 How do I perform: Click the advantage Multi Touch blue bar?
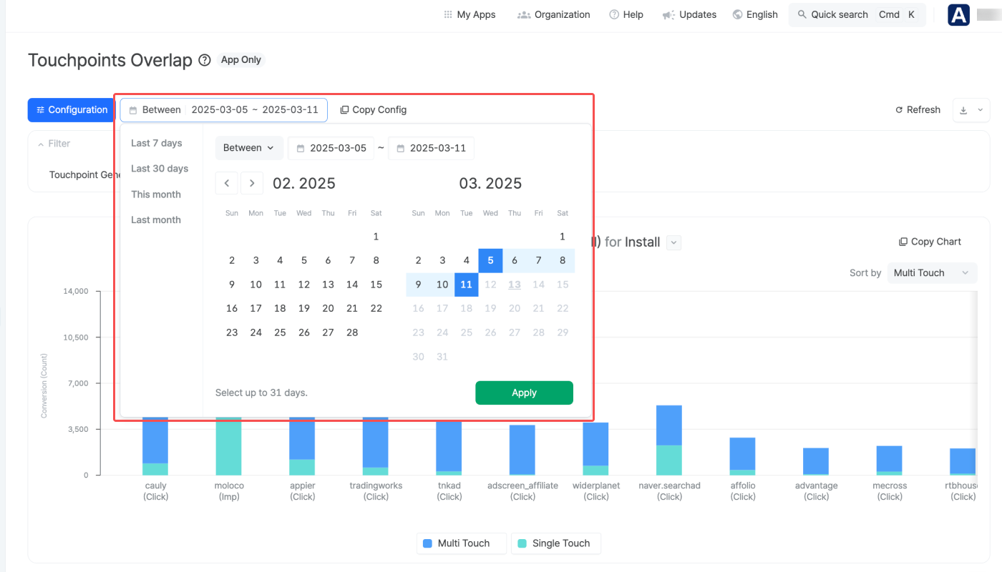(816, 460)
